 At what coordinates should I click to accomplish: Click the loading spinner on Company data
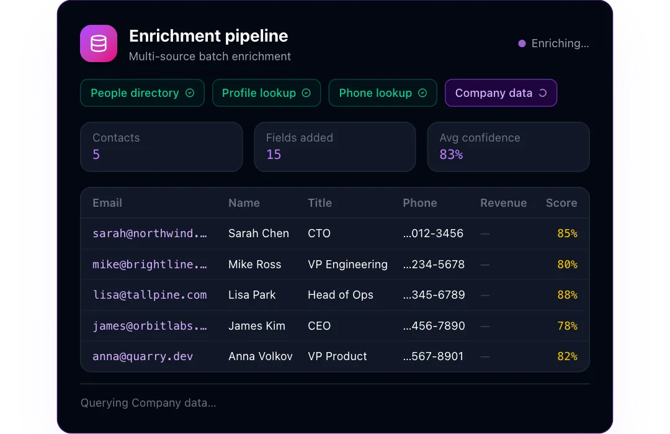(x=543, y=93)
